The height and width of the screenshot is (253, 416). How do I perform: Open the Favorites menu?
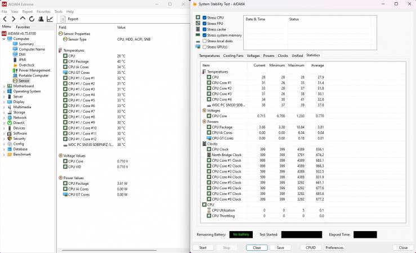43,12
